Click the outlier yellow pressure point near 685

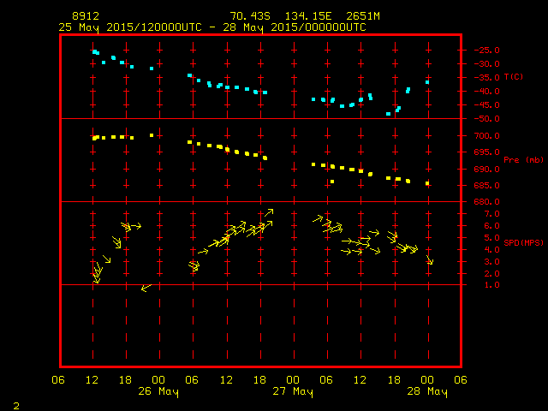(x=332, y=182)
